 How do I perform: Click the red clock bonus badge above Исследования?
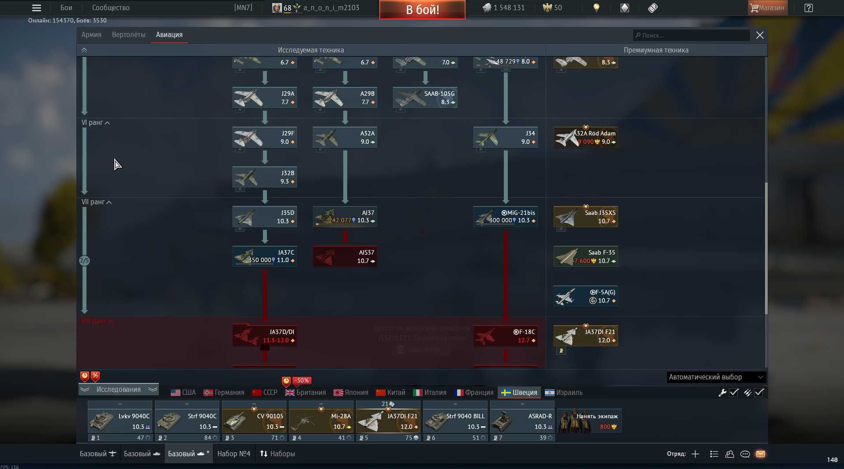tap(84, 376)
